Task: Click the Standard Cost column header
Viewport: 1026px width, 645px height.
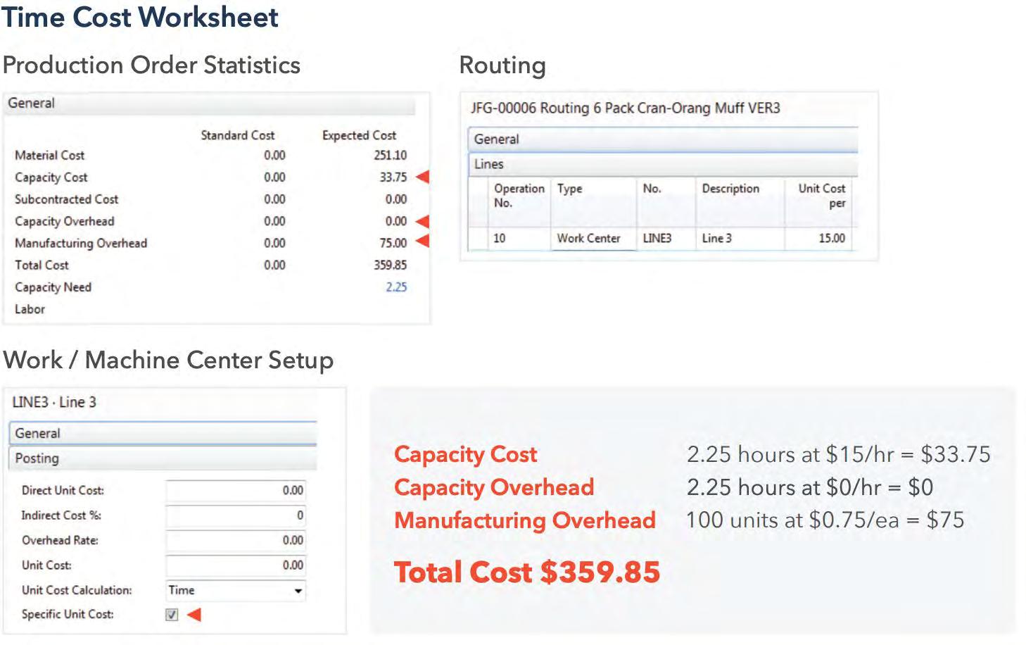Action: [x=237, y=135]
